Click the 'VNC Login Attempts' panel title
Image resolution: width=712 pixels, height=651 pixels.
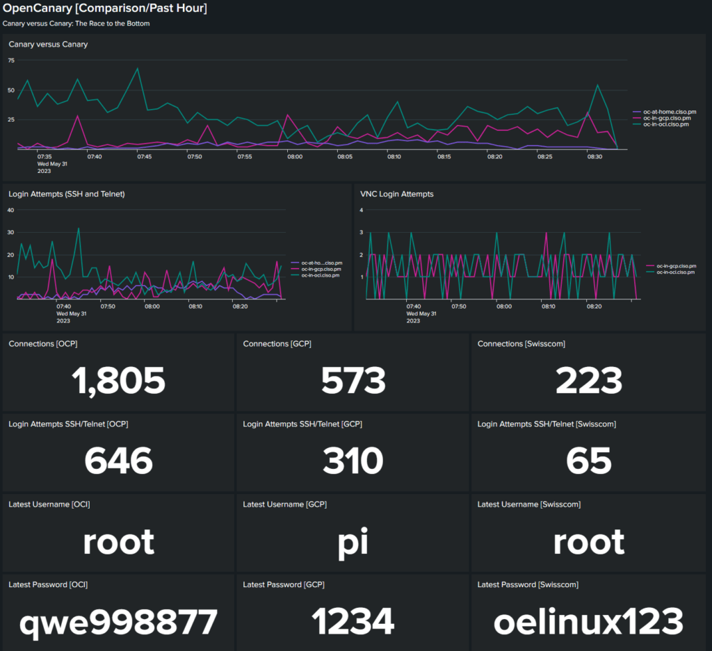coord(396,194)
